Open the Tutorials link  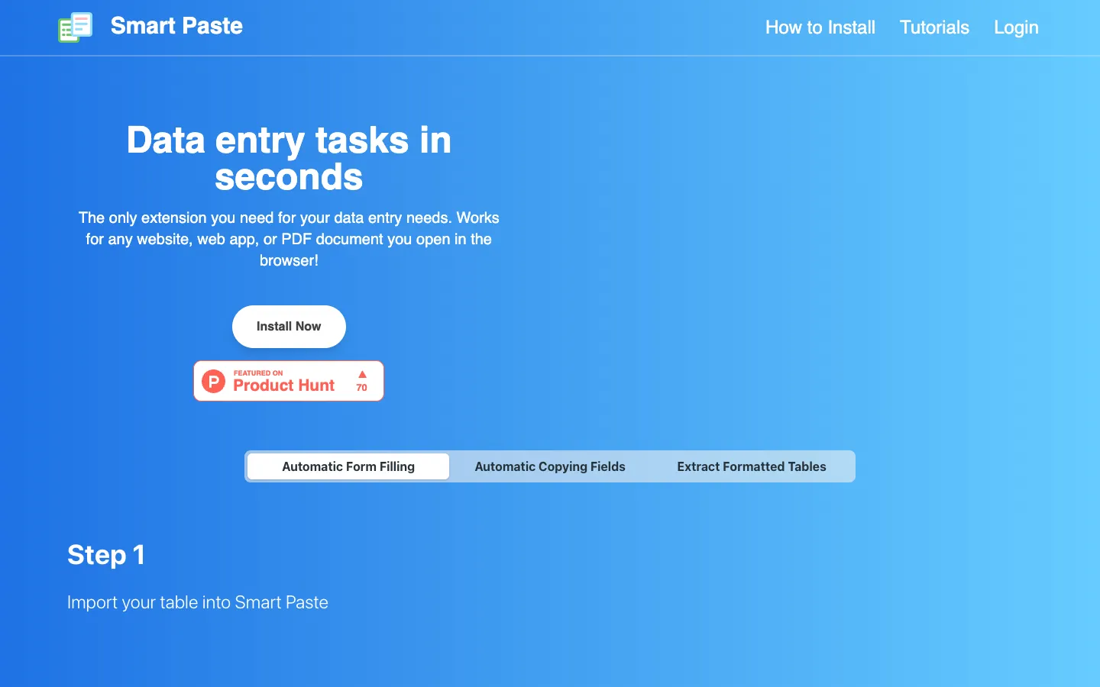[934, 27]
